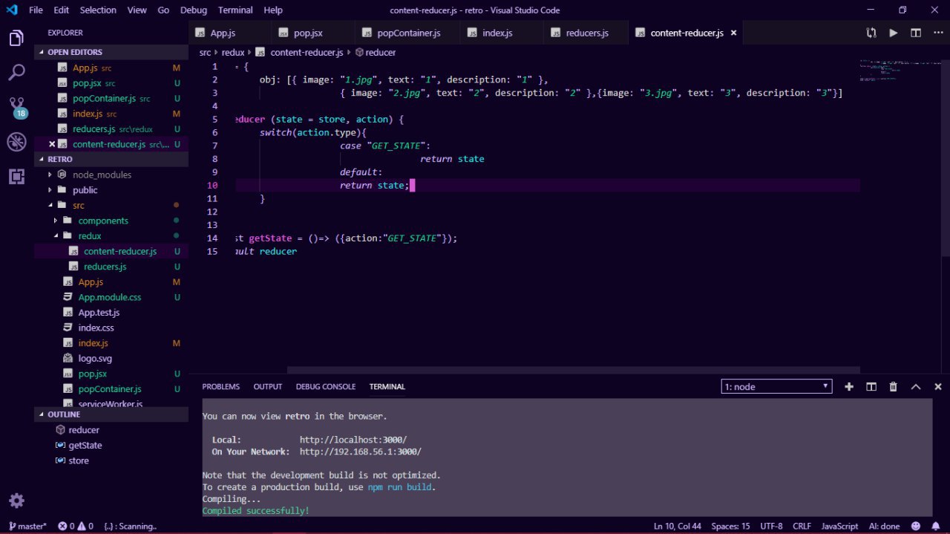
Task: Switch to the PROBLEMS panel tab
Action: point(220,386)
